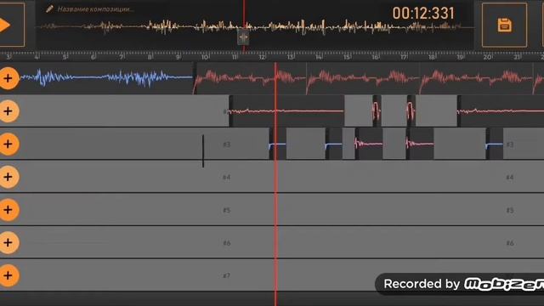Image resolution: width=544 pixels, height=306 pixels.
Task: Select the second blue clip on track #3
Action: tap(334, 144)
